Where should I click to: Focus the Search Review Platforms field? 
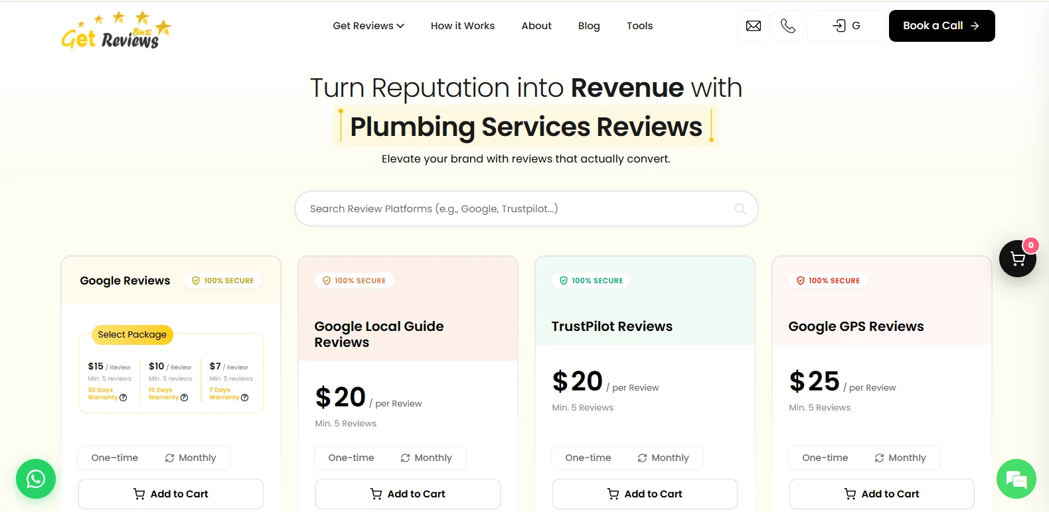pos(526,209)
